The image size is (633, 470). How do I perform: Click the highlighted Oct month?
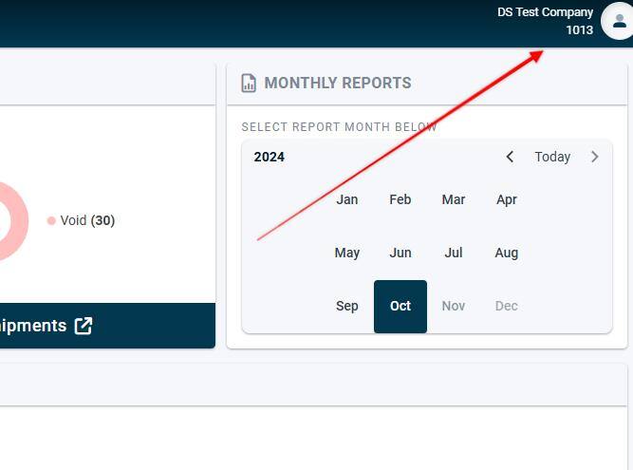400,306
